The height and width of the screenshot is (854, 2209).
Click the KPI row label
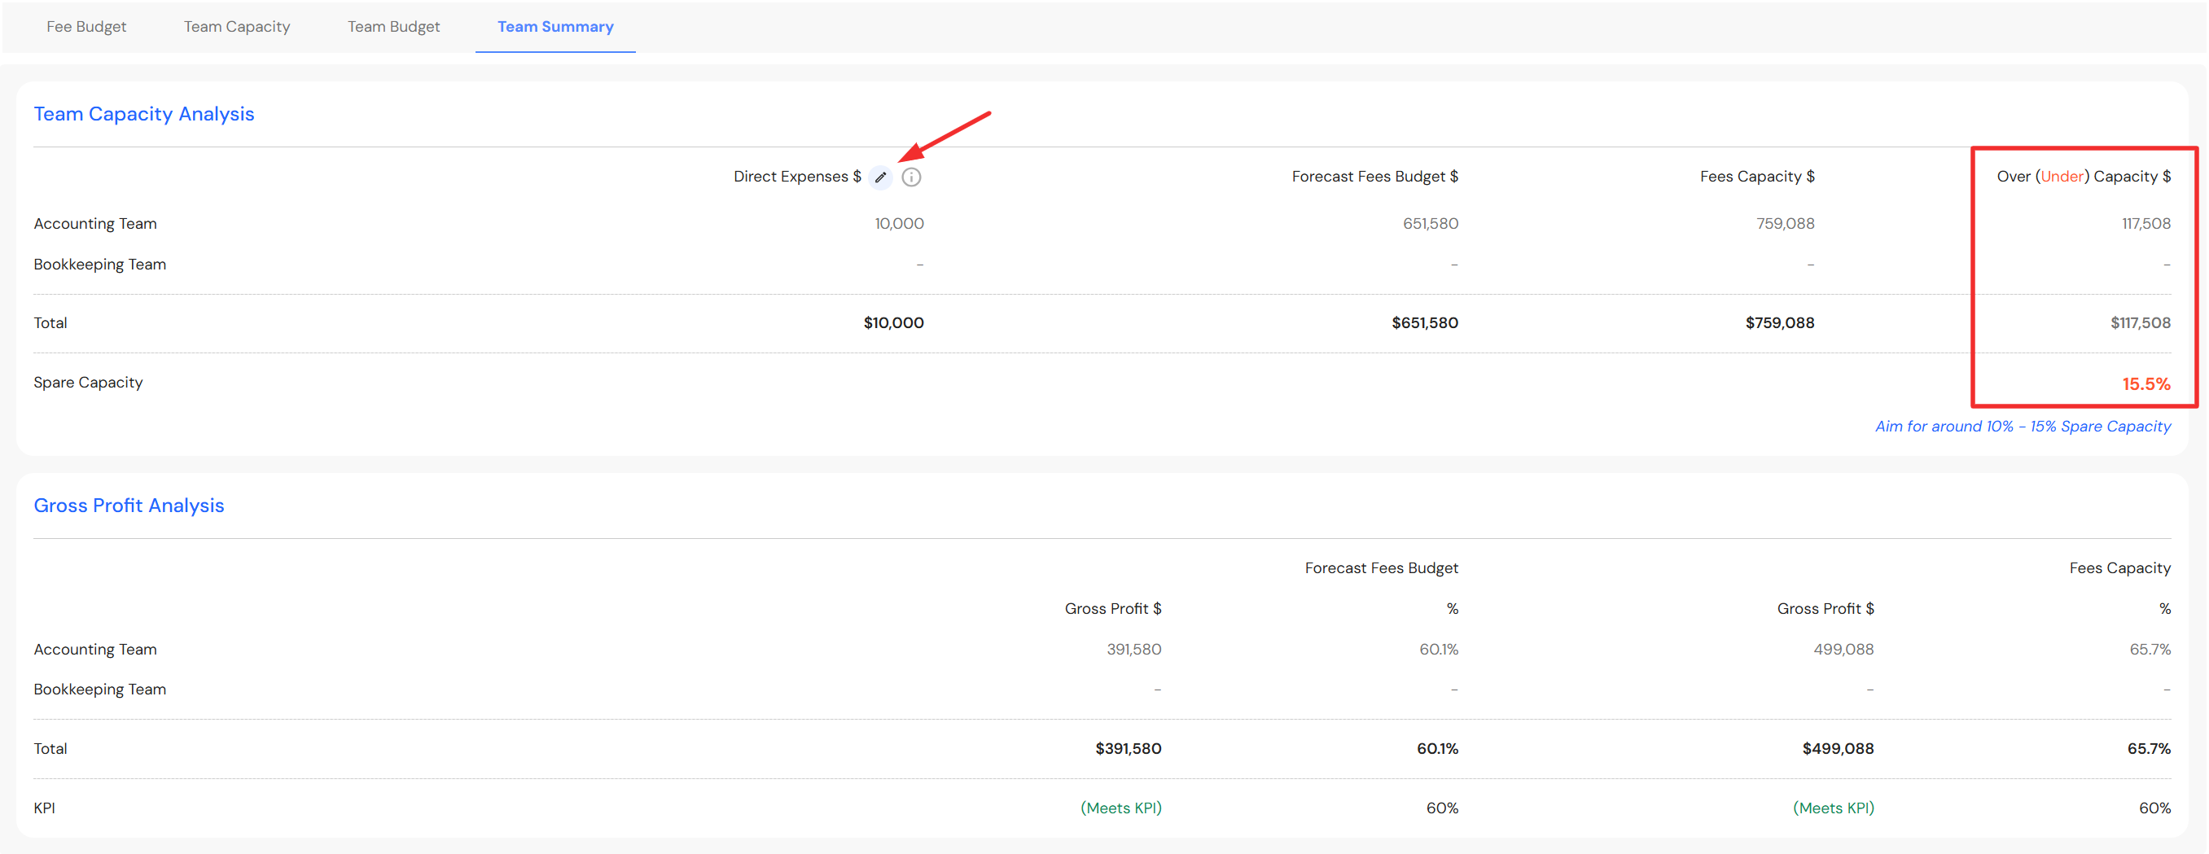point(45,808)
